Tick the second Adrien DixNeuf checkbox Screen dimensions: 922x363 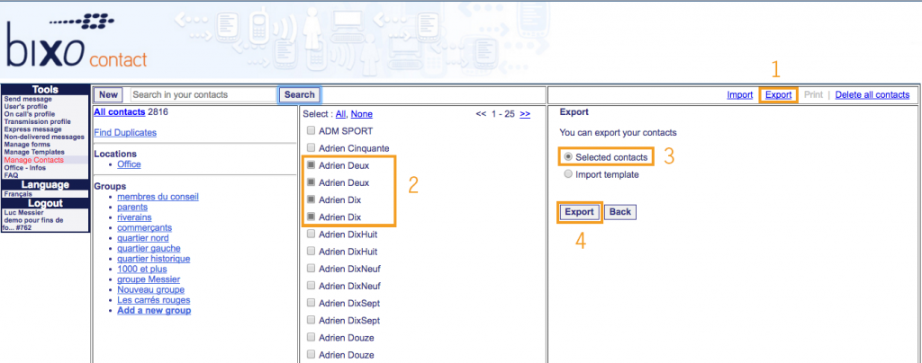(x=311, y=287)
